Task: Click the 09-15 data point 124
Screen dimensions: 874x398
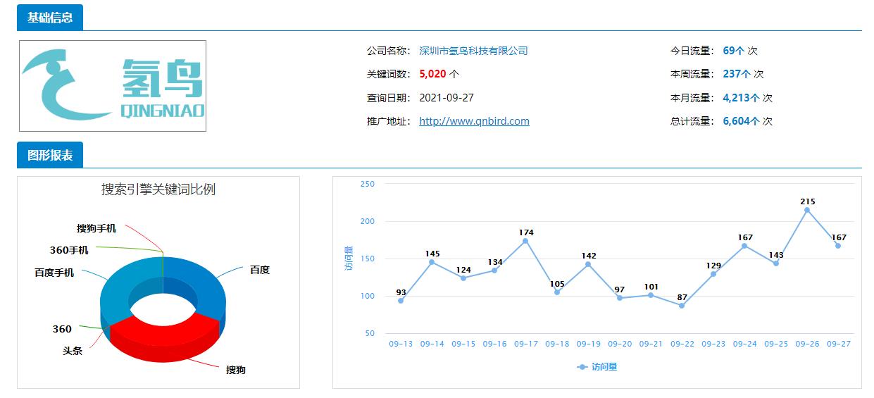Action: 463,278
